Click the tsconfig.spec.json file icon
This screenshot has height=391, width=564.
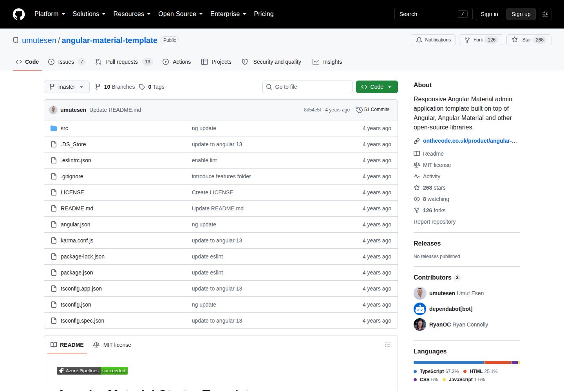pos(54,321)
